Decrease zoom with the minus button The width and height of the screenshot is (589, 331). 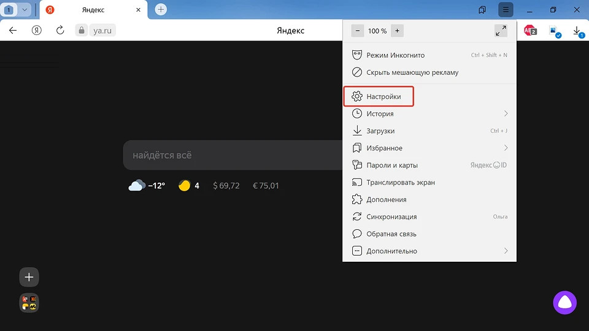[356, 31]
